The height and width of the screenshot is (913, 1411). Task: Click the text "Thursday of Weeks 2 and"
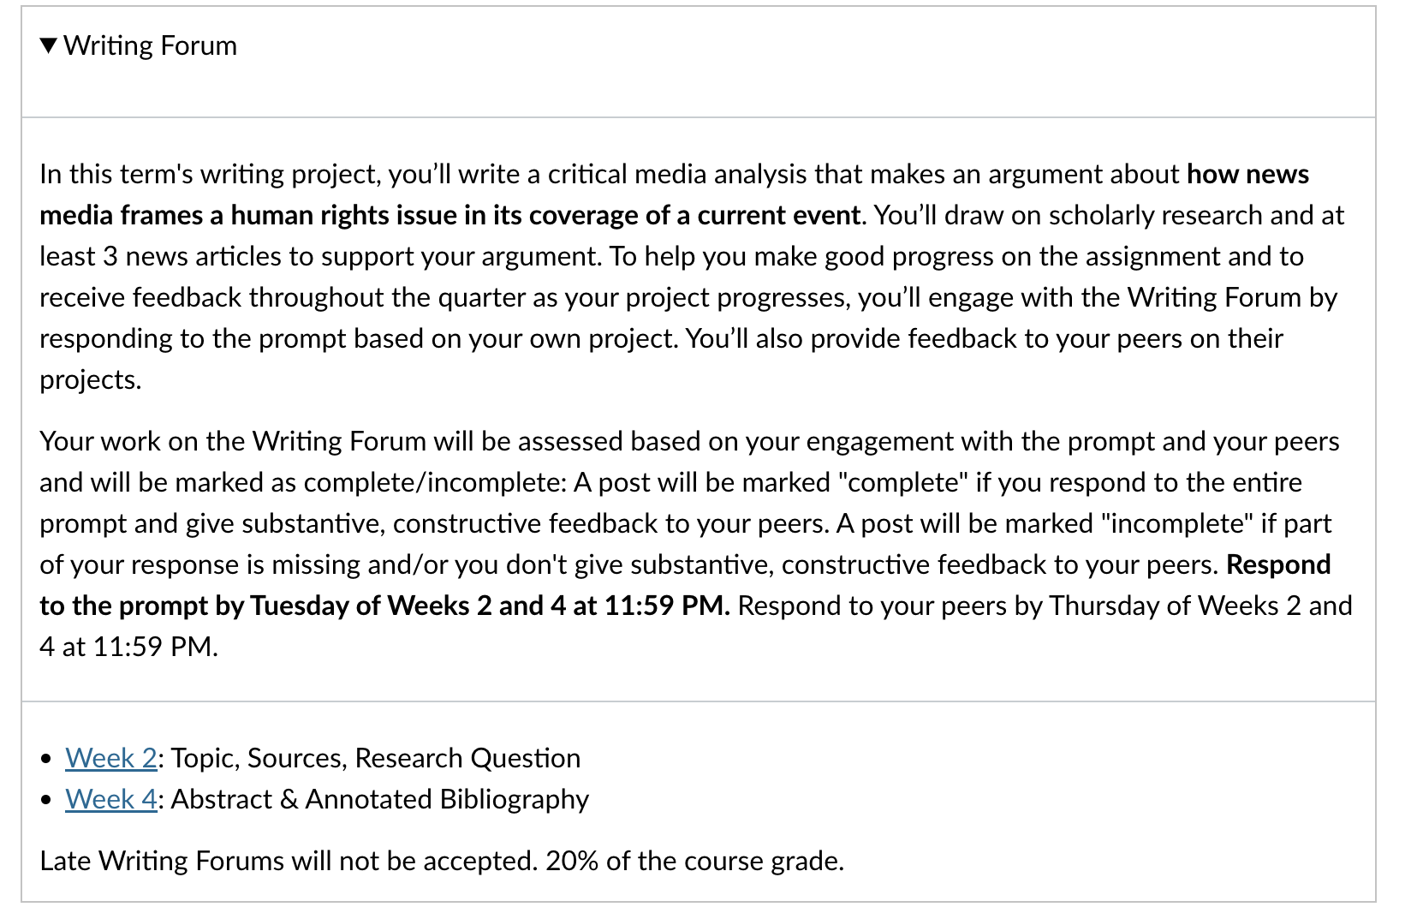[1200, 606]
